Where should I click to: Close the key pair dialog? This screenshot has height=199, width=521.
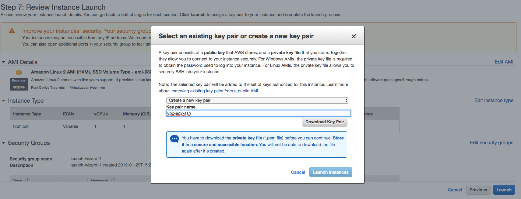coord(354,36)
